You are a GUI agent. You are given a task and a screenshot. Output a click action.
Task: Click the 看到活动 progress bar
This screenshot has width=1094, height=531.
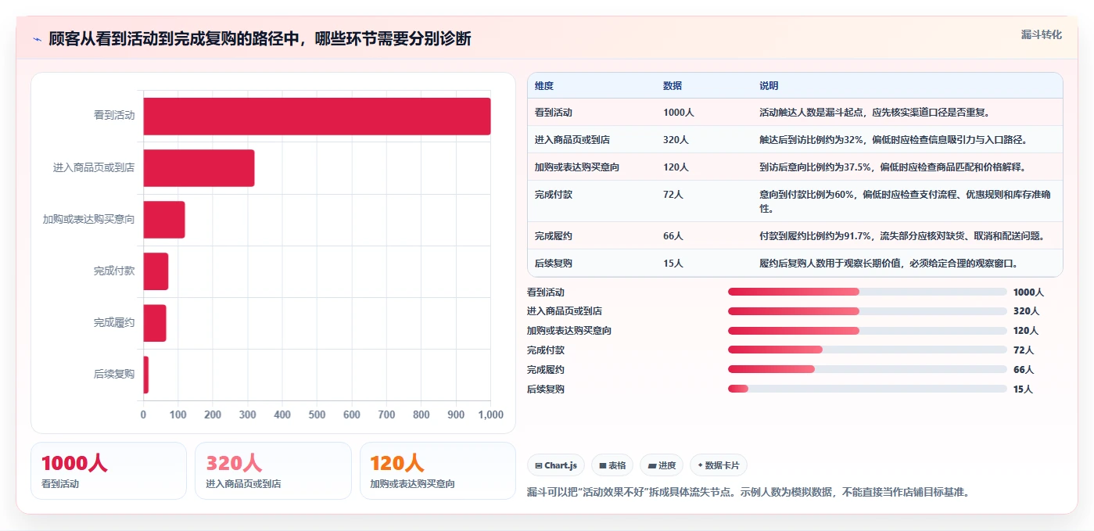point(867,292)
